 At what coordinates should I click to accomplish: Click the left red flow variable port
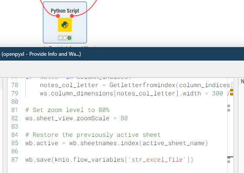(58, 16)
